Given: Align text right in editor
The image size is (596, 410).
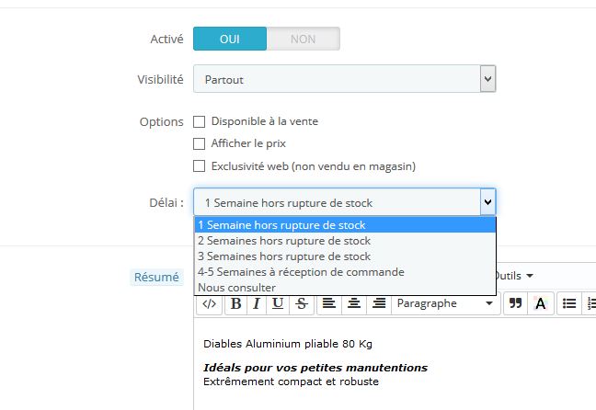Looking at the screenshot, I should (x=379, y=303).
